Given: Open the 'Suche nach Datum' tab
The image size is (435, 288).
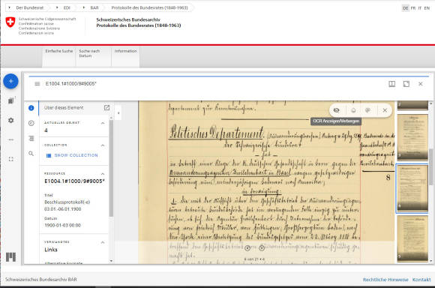Looking at the screenshot, I should coord(94,56).
